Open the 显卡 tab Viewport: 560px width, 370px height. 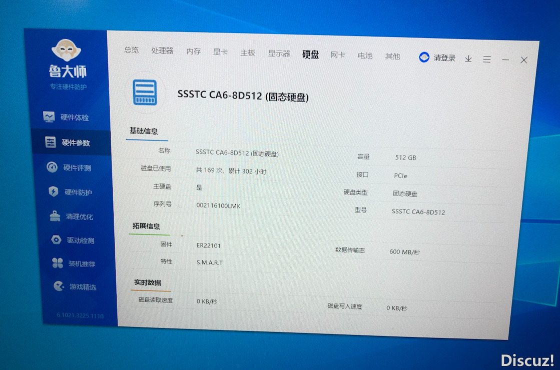click(x=220, y=52)
